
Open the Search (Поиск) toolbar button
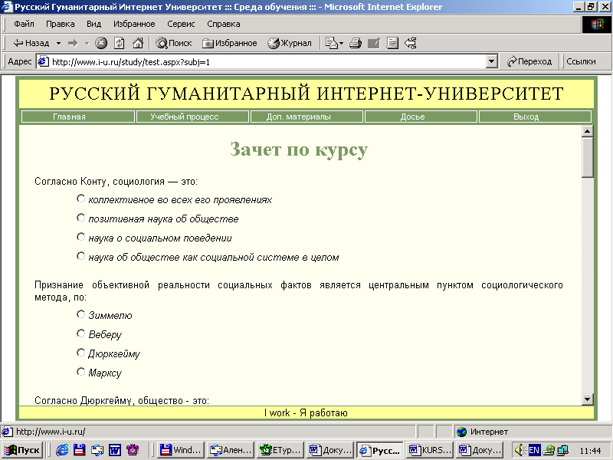tap(174, 43)
